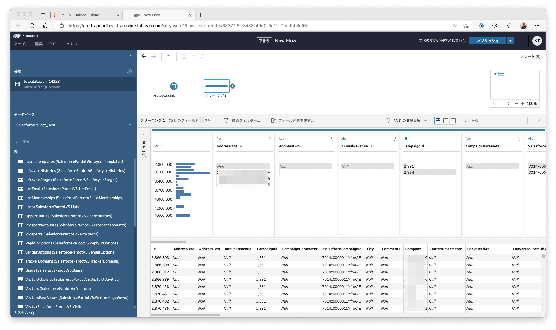Open the ヘルプ menu
556x330 pixels.
(72, 44)
